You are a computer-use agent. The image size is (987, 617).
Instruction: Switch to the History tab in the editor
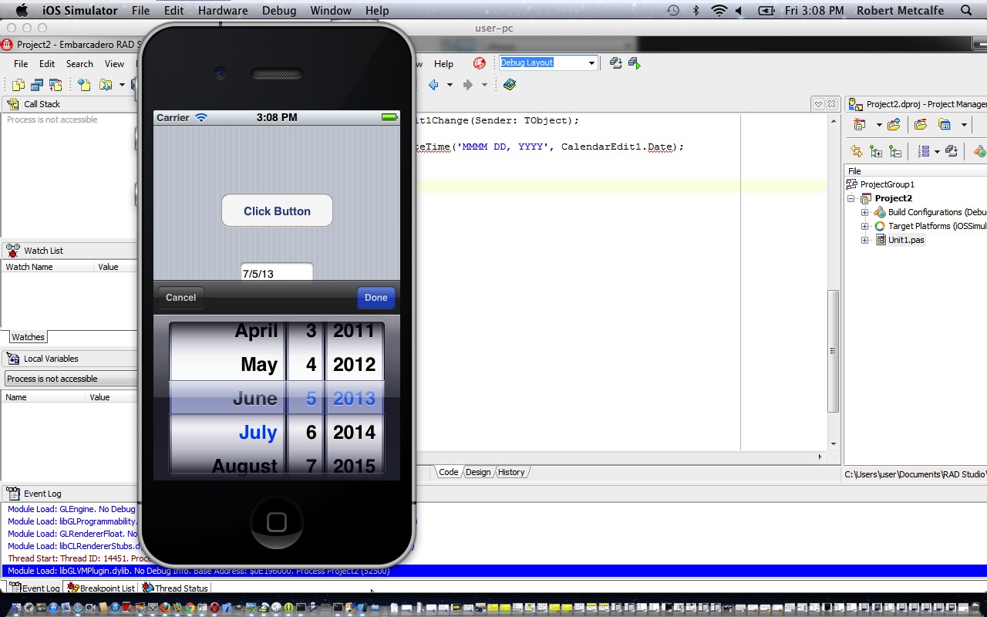pyautogui.click(x=511, y=472)
